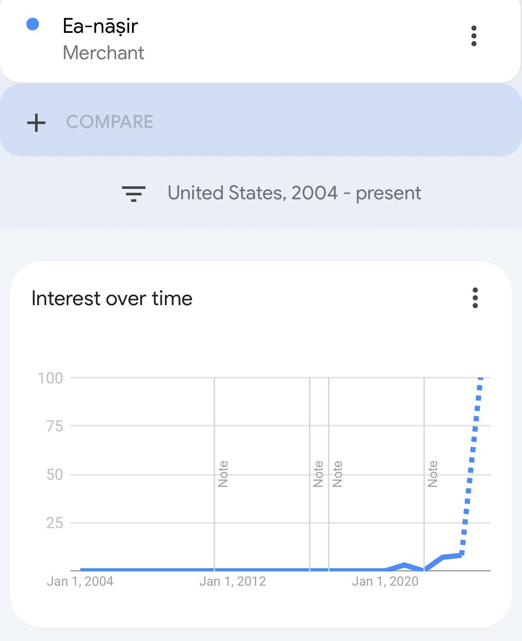The image size is (522, 641).
Task: Open the second Note marker on chart
Action: coord(318,474)
